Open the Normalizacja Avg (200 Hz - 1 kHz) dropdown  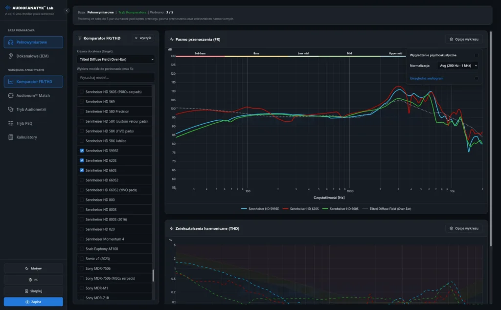coord(457,66)
